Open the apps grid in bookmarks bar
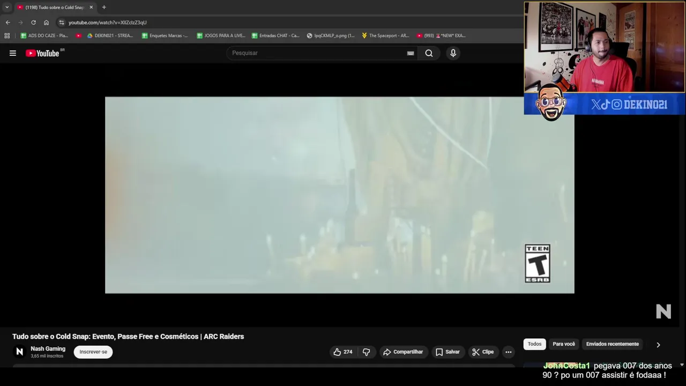686x386 pixels. pos(7,36)
